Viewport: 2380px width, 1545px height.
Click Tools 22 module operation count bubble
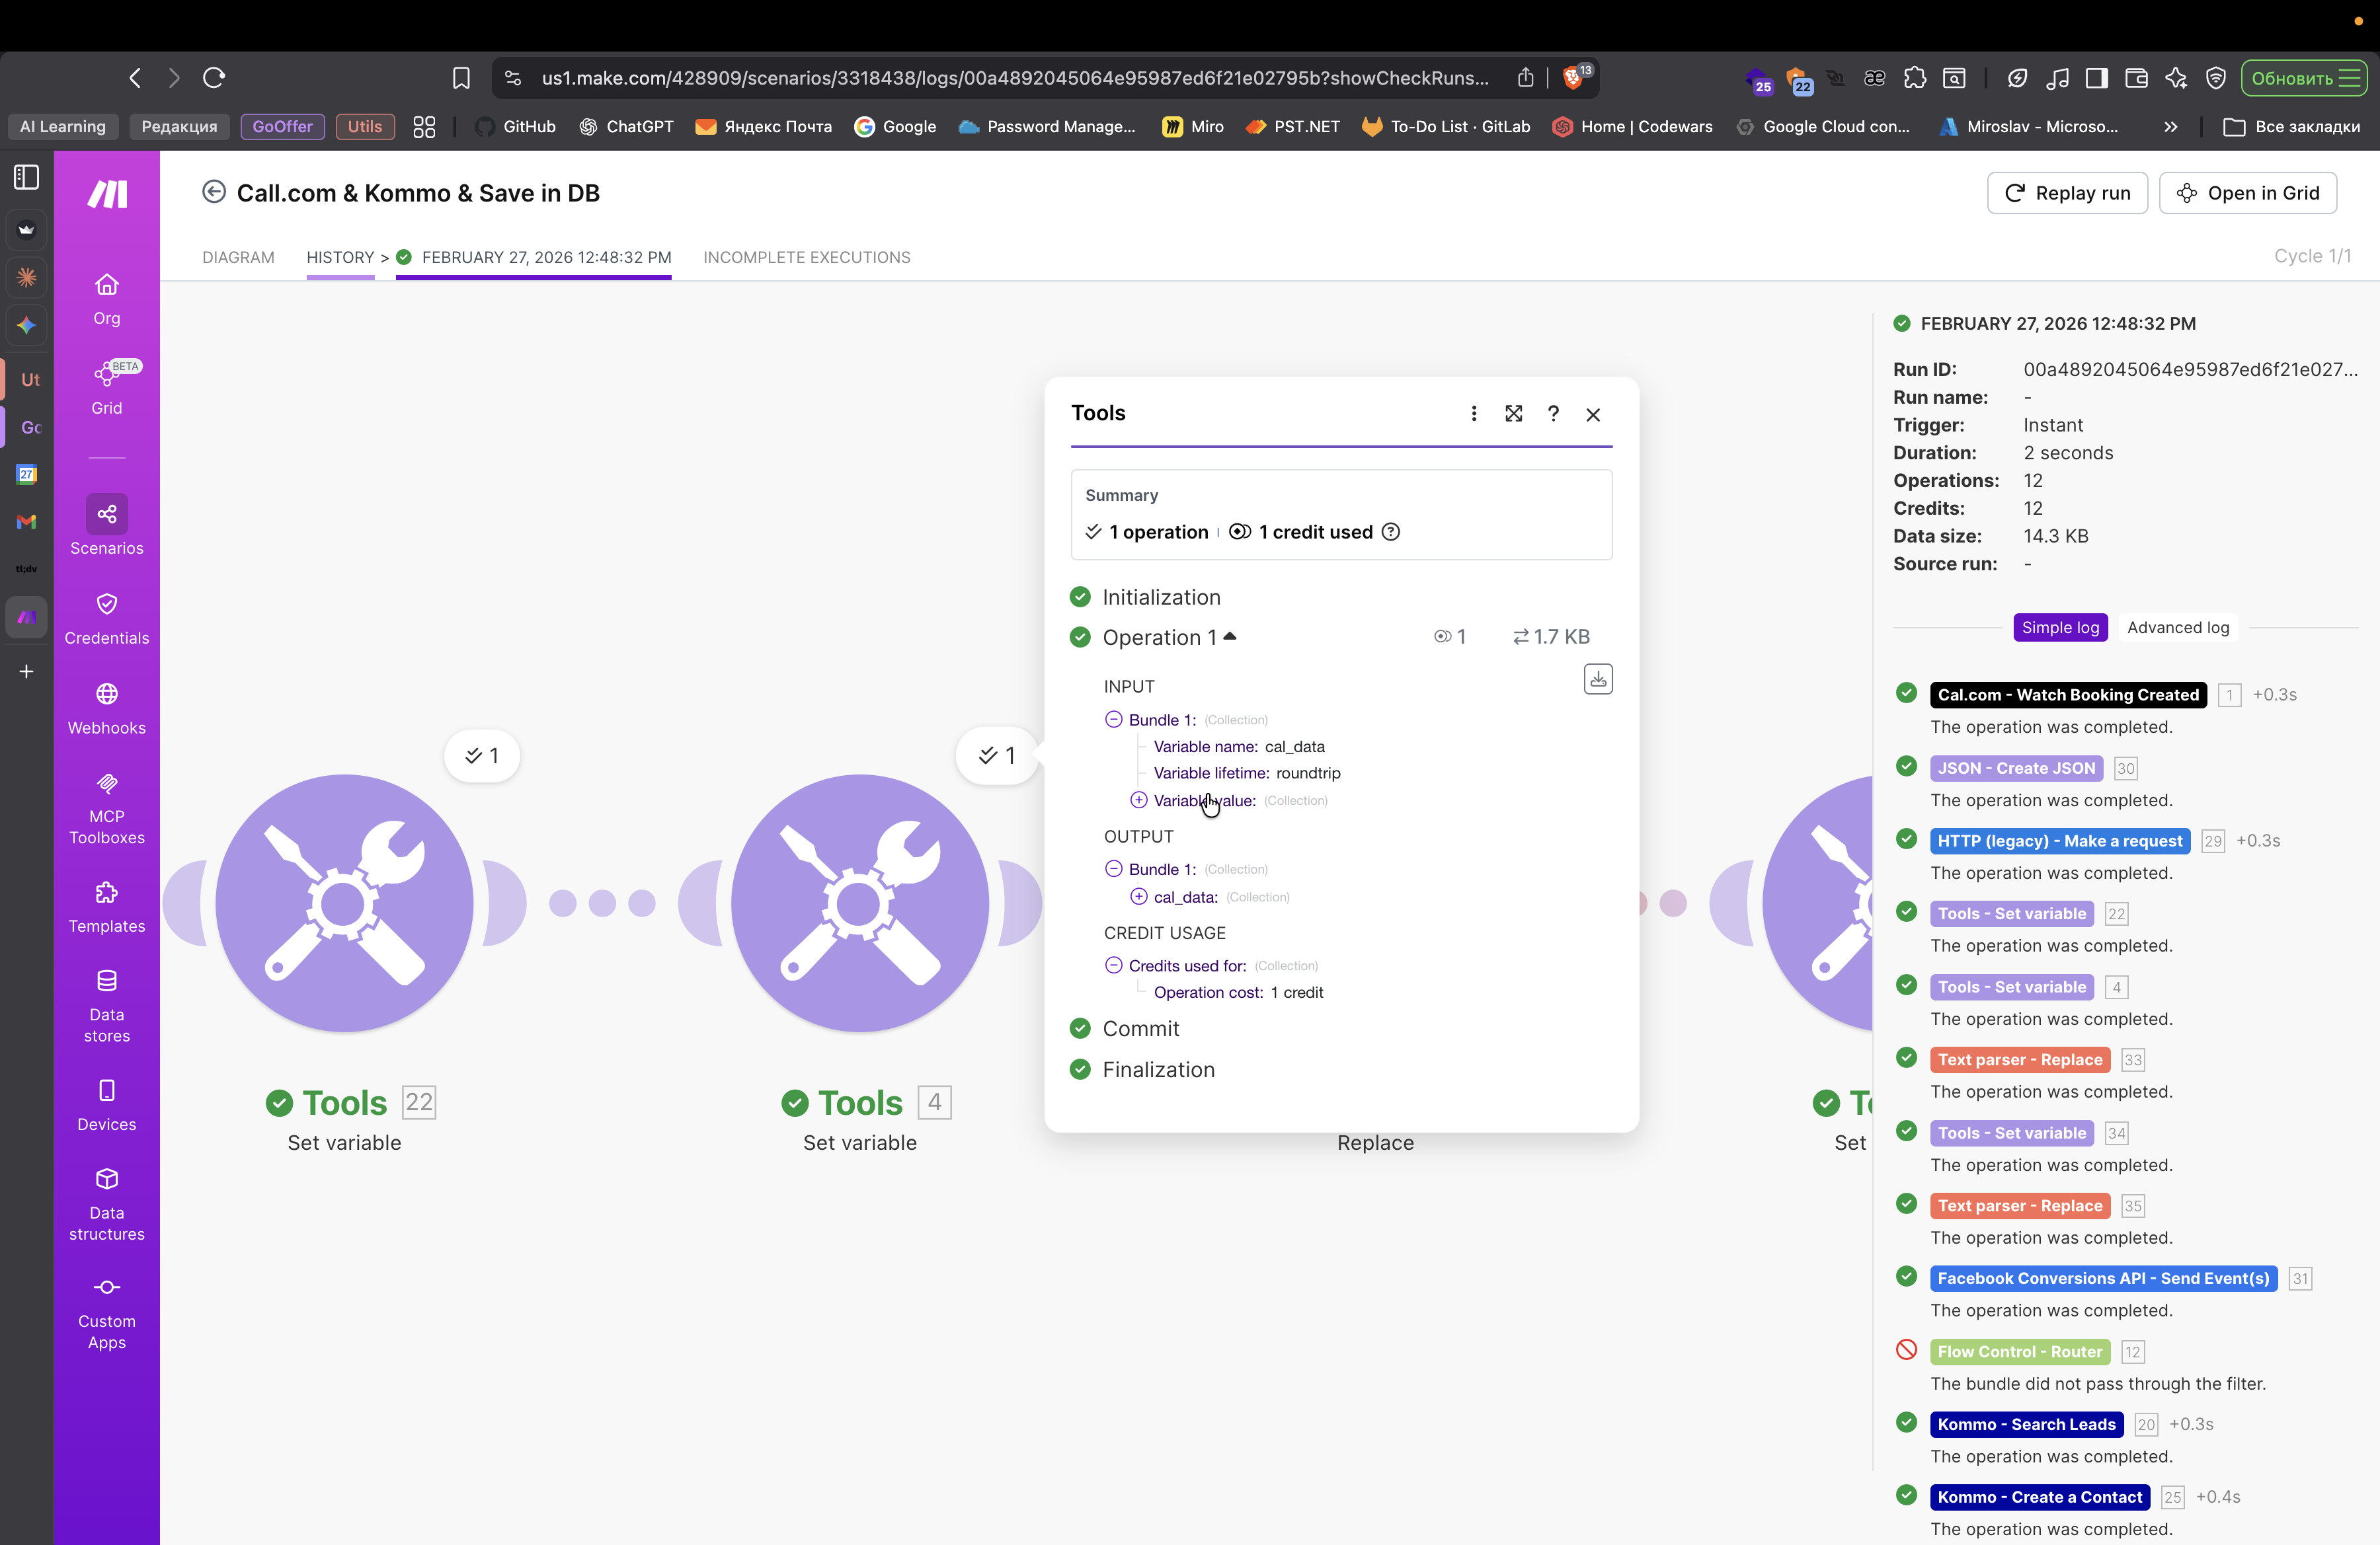coord(481,755)
